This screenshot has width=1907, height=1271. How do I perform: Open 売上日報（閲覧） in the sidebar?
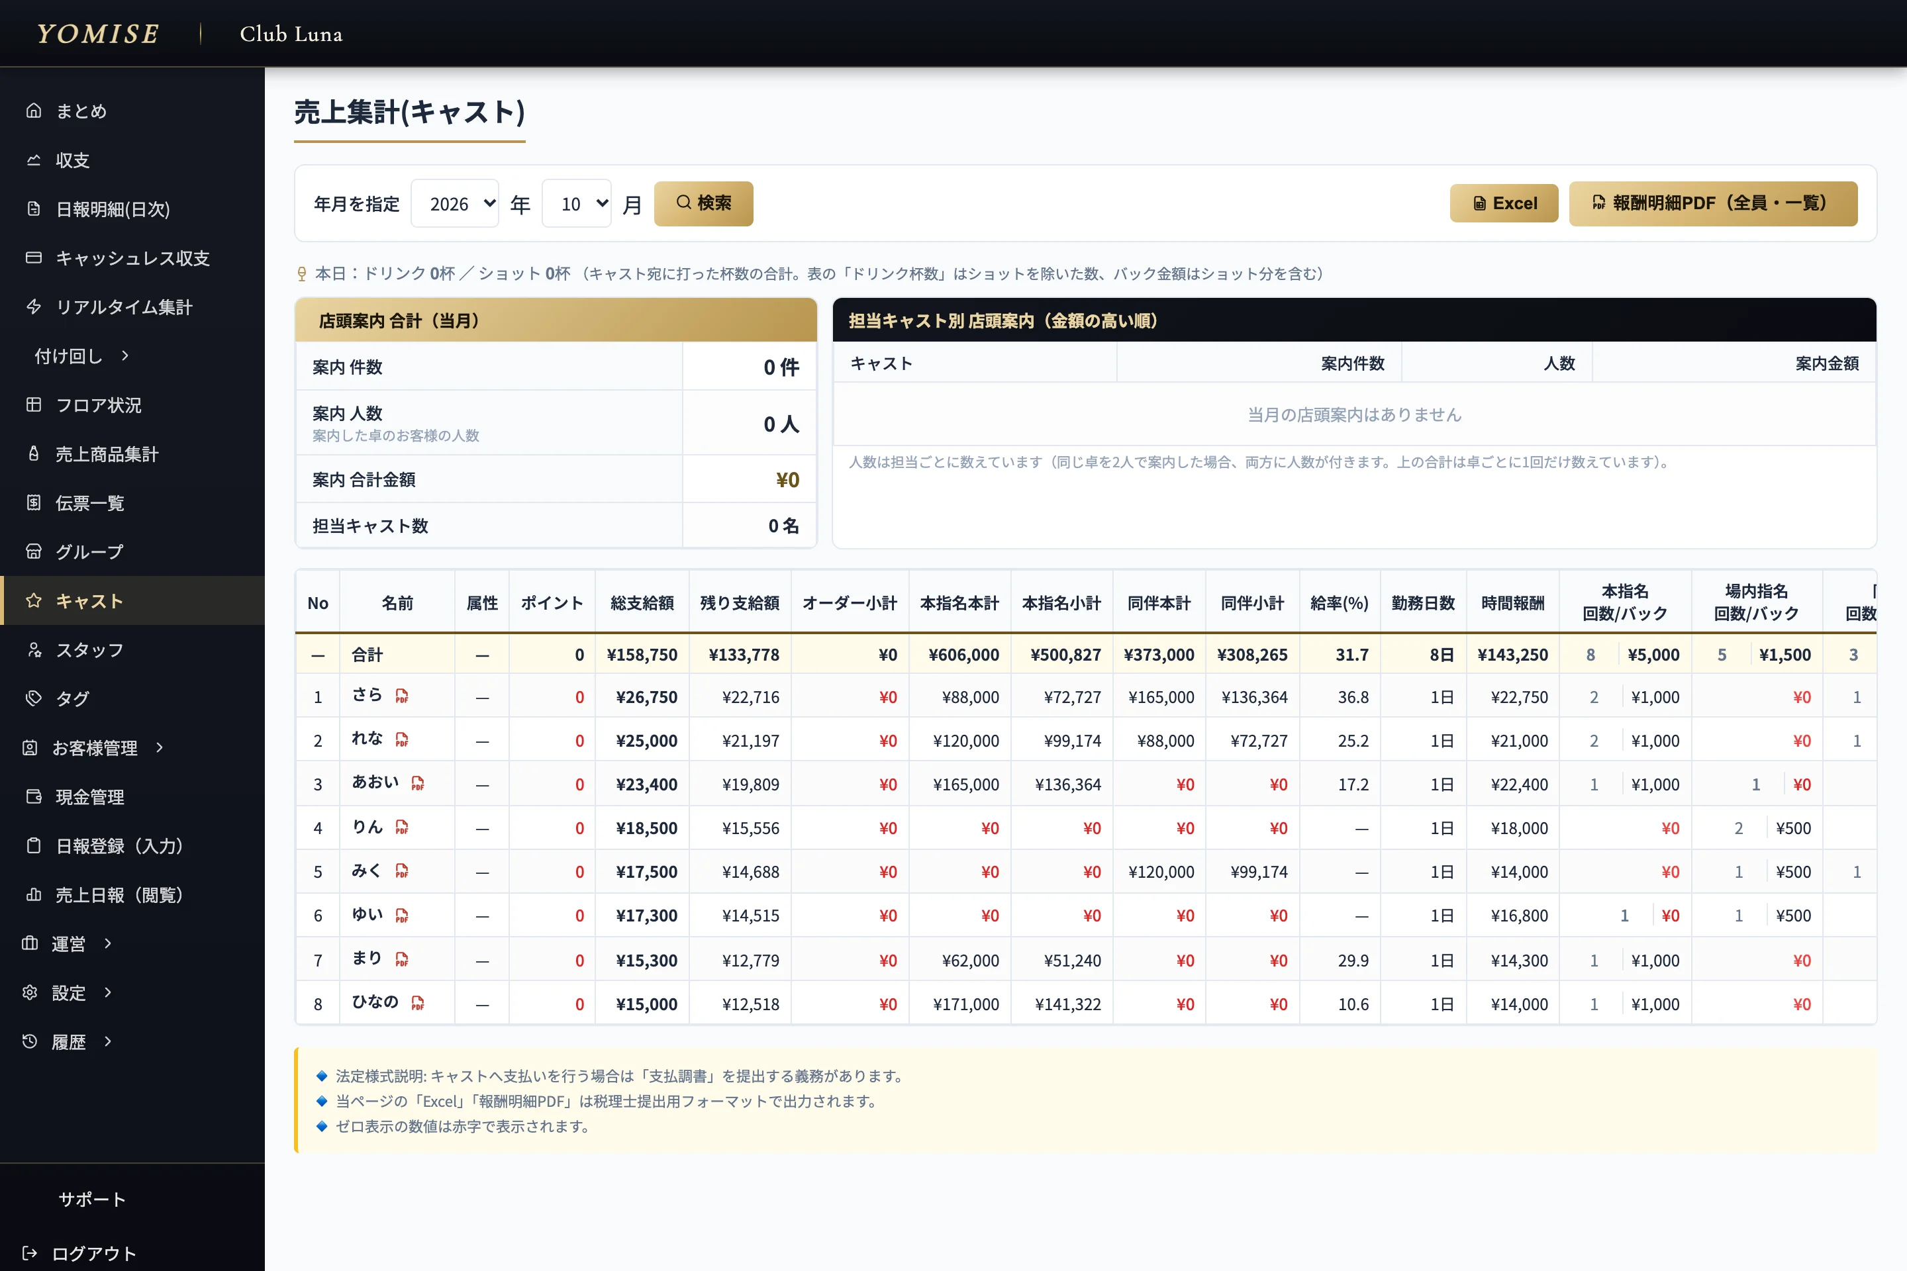tap(132, 894)
